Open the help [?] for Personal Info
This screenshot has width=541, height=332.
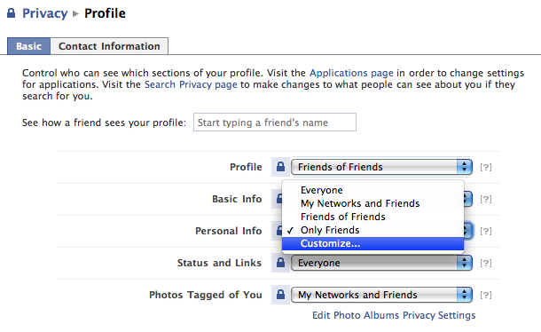[486, 231]
